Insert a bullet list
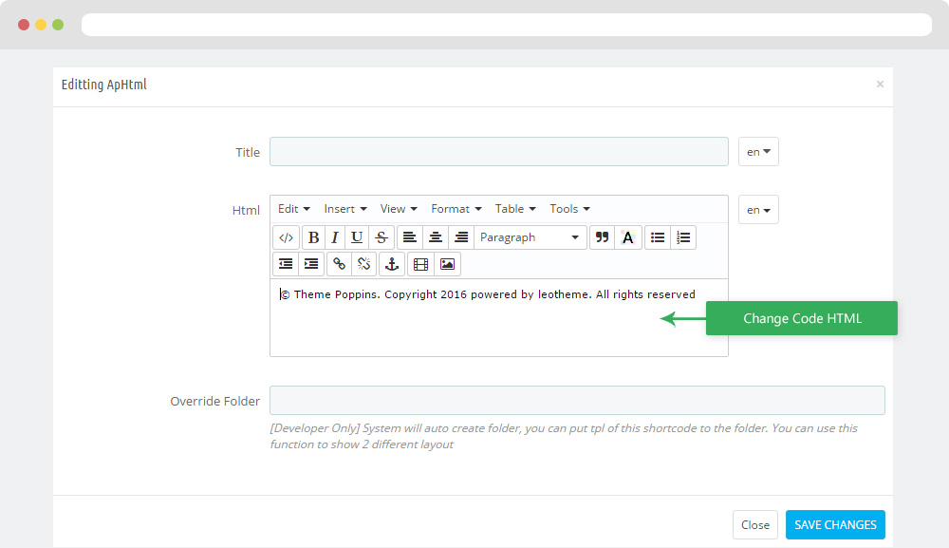The height and width of the screenshot is (548, 949). click(658, 237)
